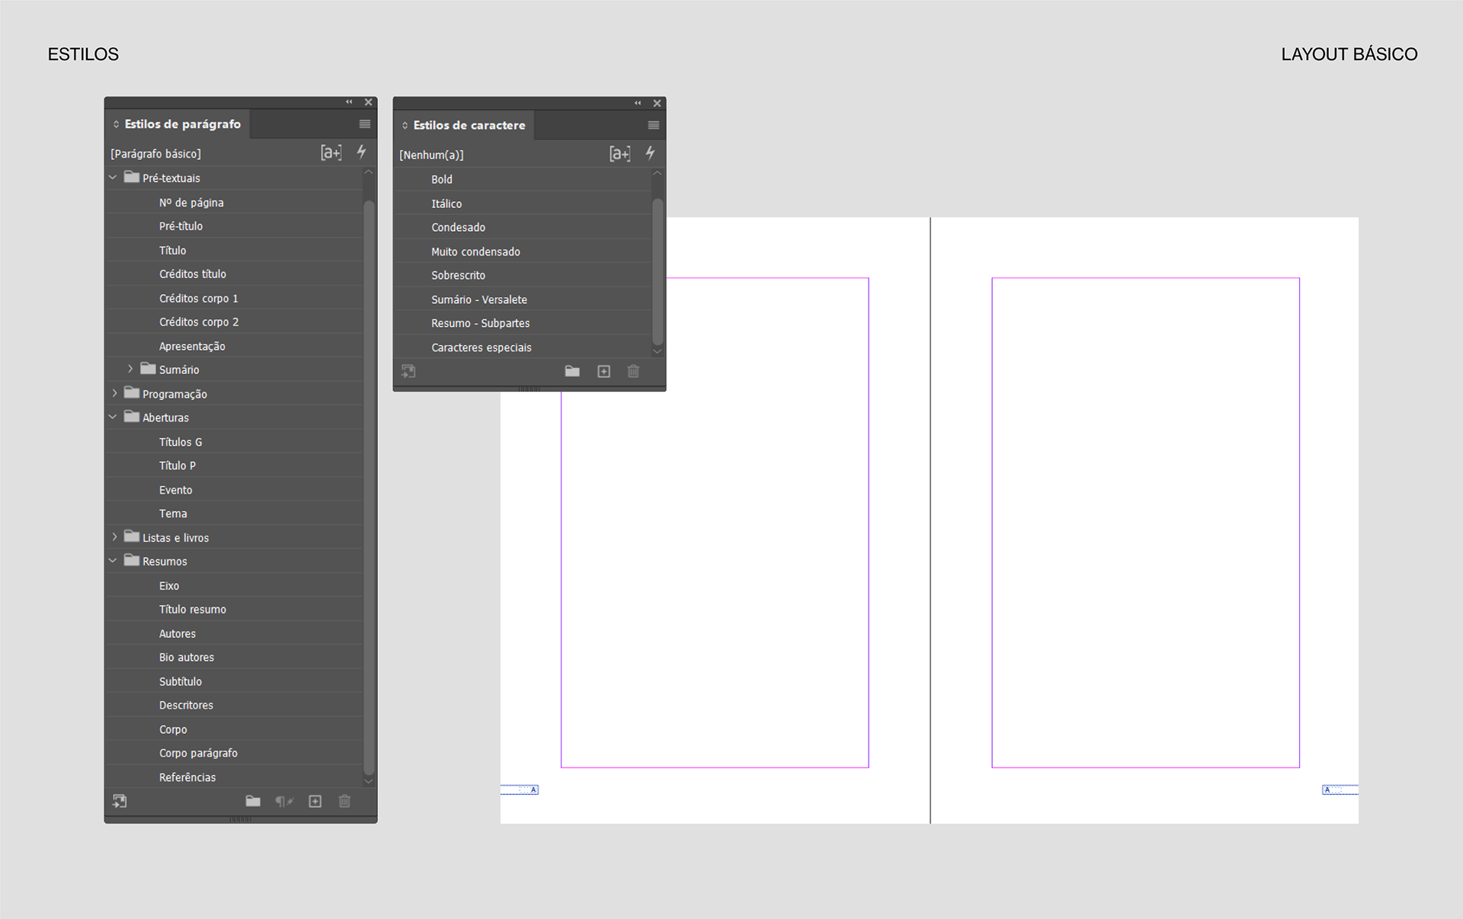Click new style group folder in Character Styles footer

[572, 371]
